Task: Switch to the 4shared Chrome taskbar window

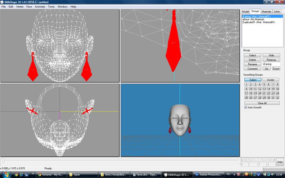Action: click(x=51, y=175)
